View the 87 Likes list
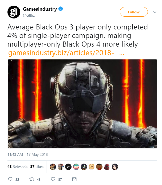The width and height of the screenshot is (162, 185). point(37,167)
